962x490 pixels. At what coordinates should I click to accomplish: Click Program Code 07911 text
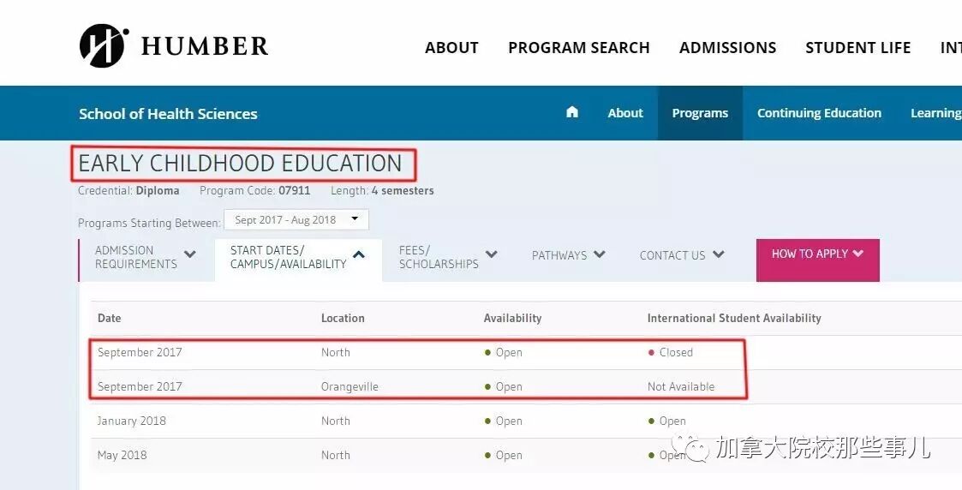(x=254, y=191)
